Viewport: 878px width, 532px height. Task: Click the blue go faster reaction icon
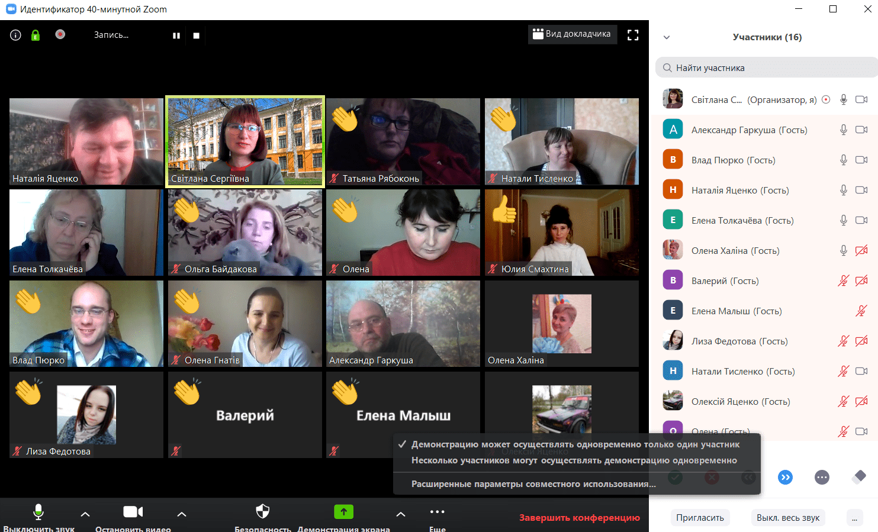(x=785, y=478)
